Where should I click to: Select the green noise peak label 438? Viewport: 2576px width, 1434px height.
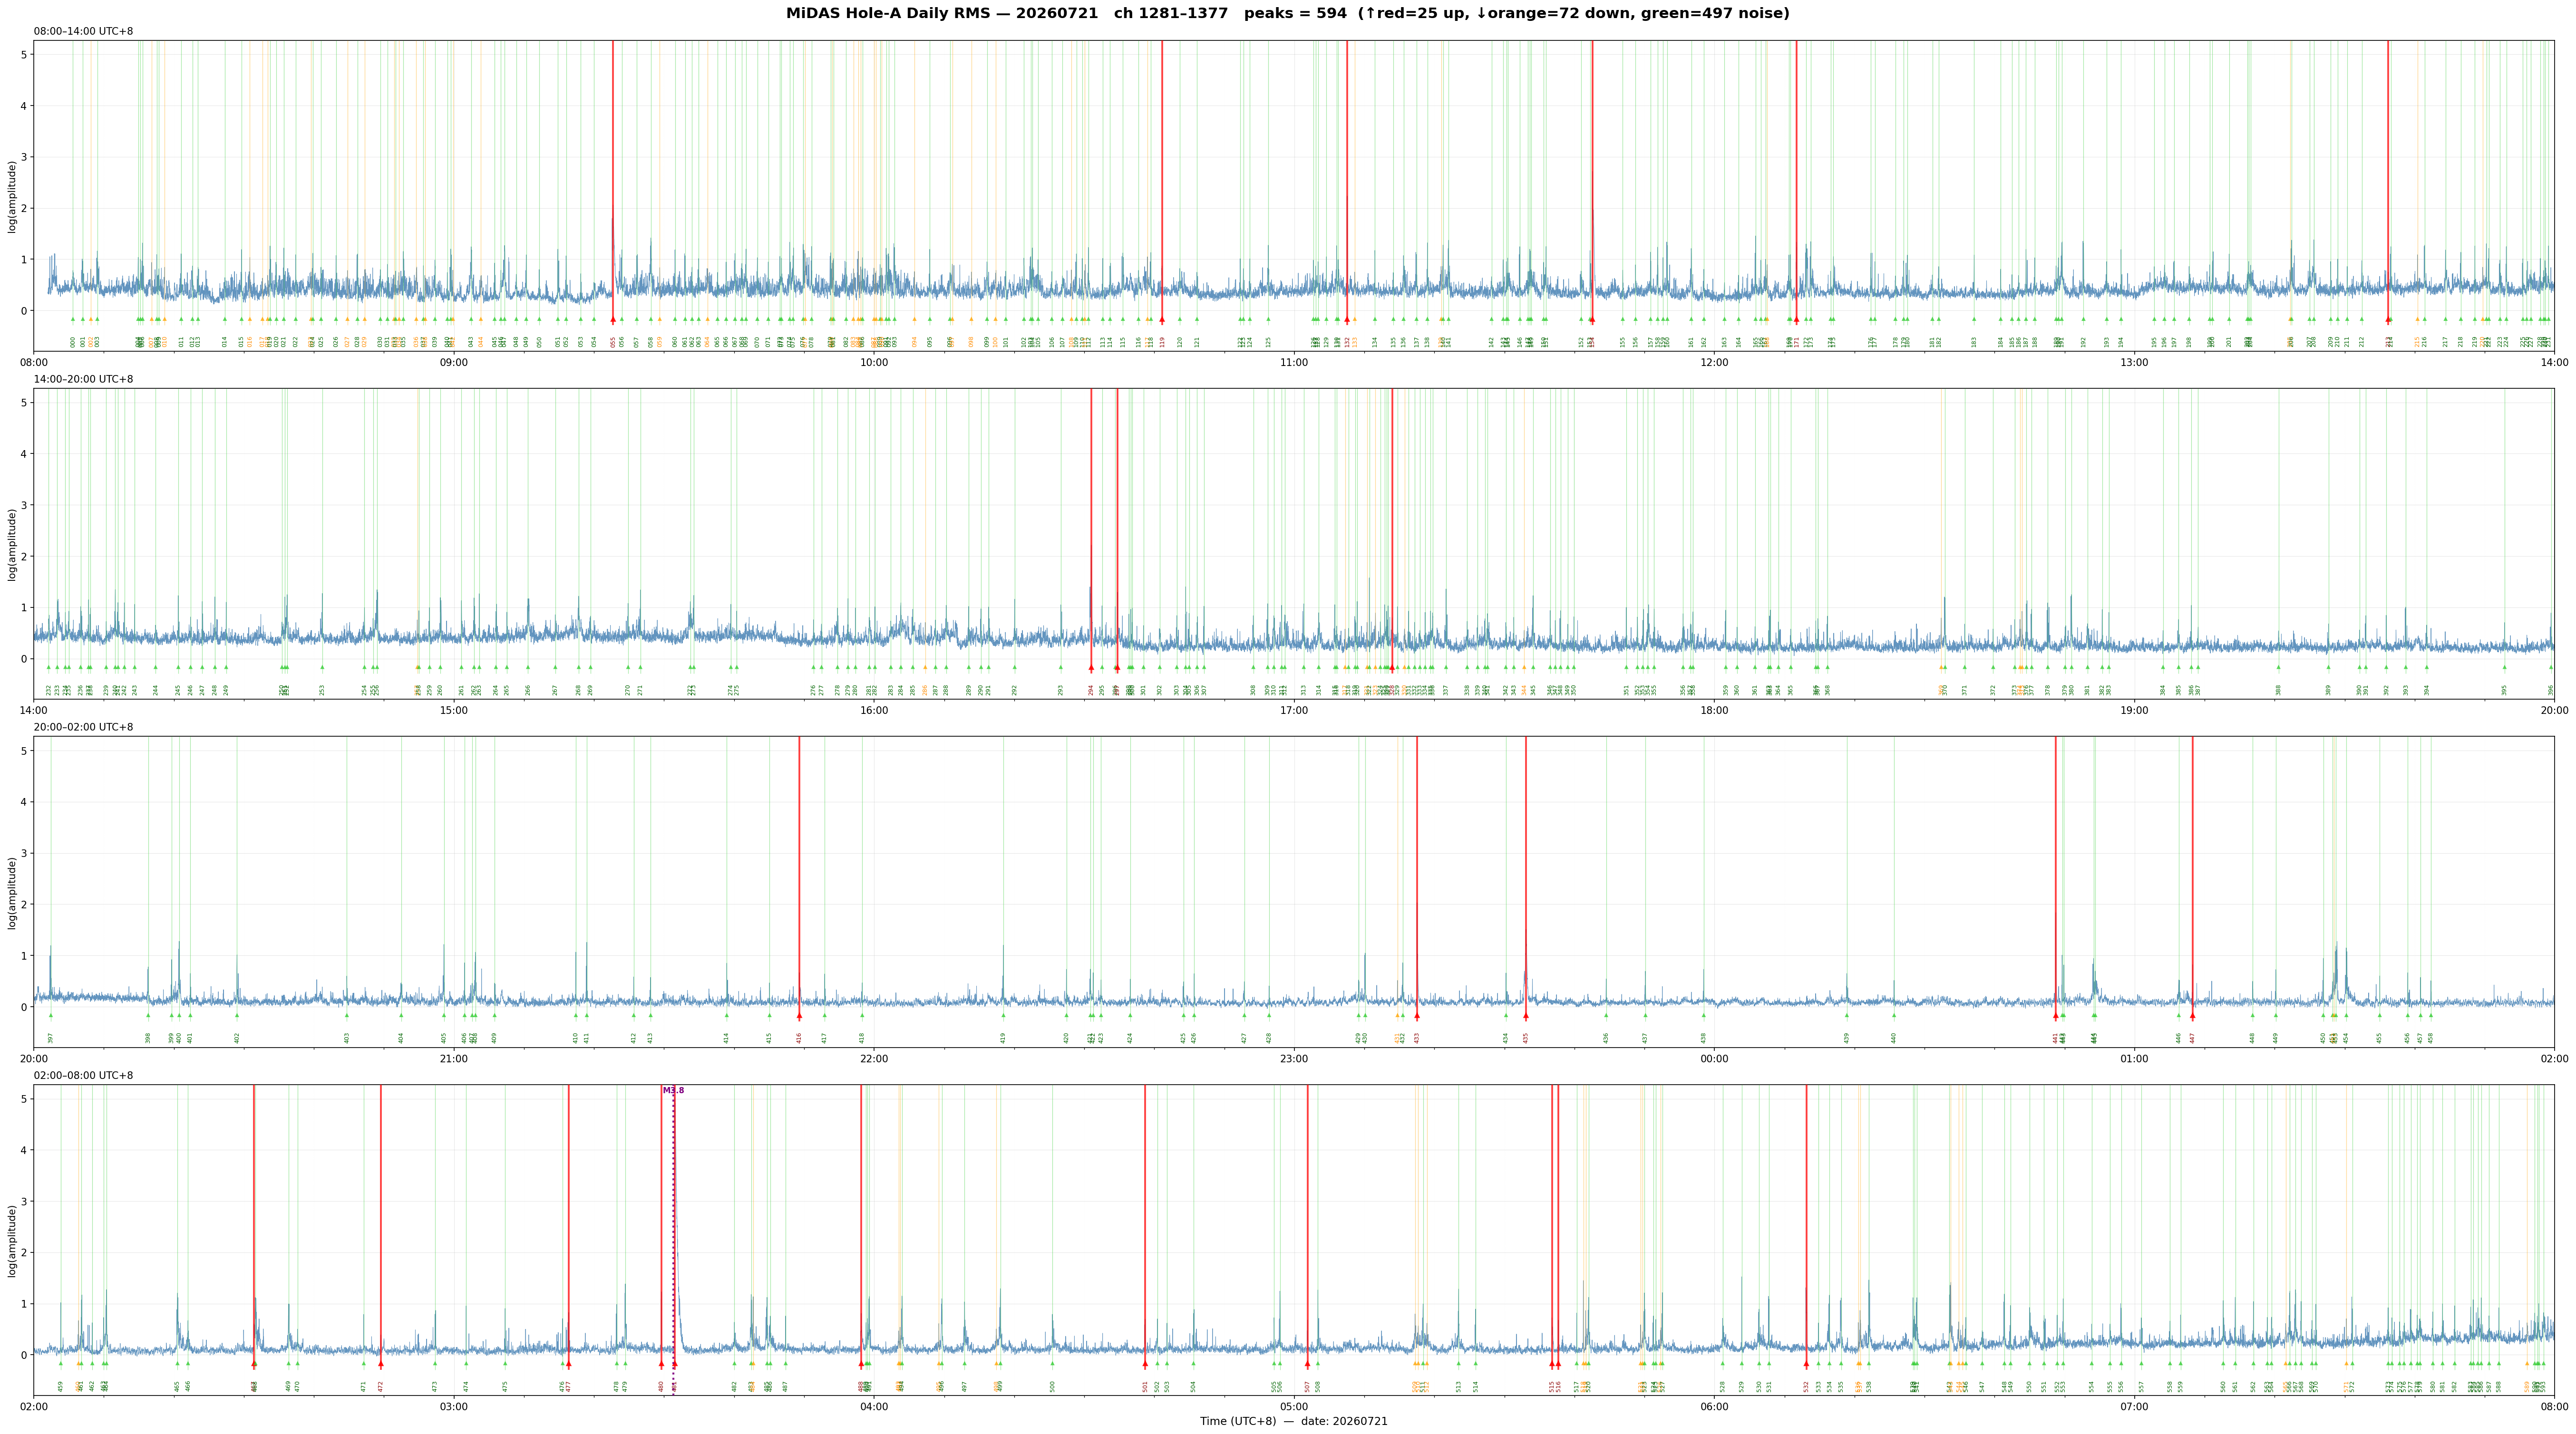click(x=1704, y=1038)
